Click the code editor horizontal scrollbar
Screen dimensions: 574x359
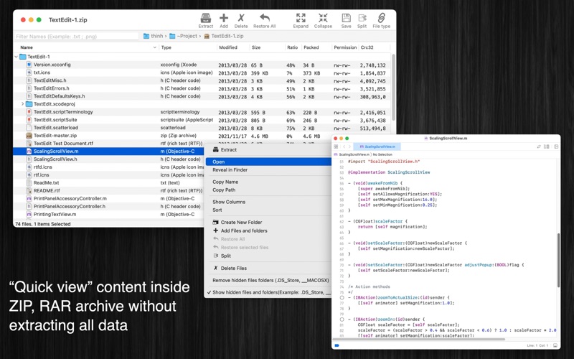[x=419, y=339]
